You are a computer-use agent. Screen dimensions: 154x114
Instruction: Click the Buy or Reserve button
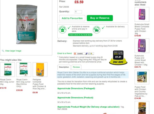point(100,18)
